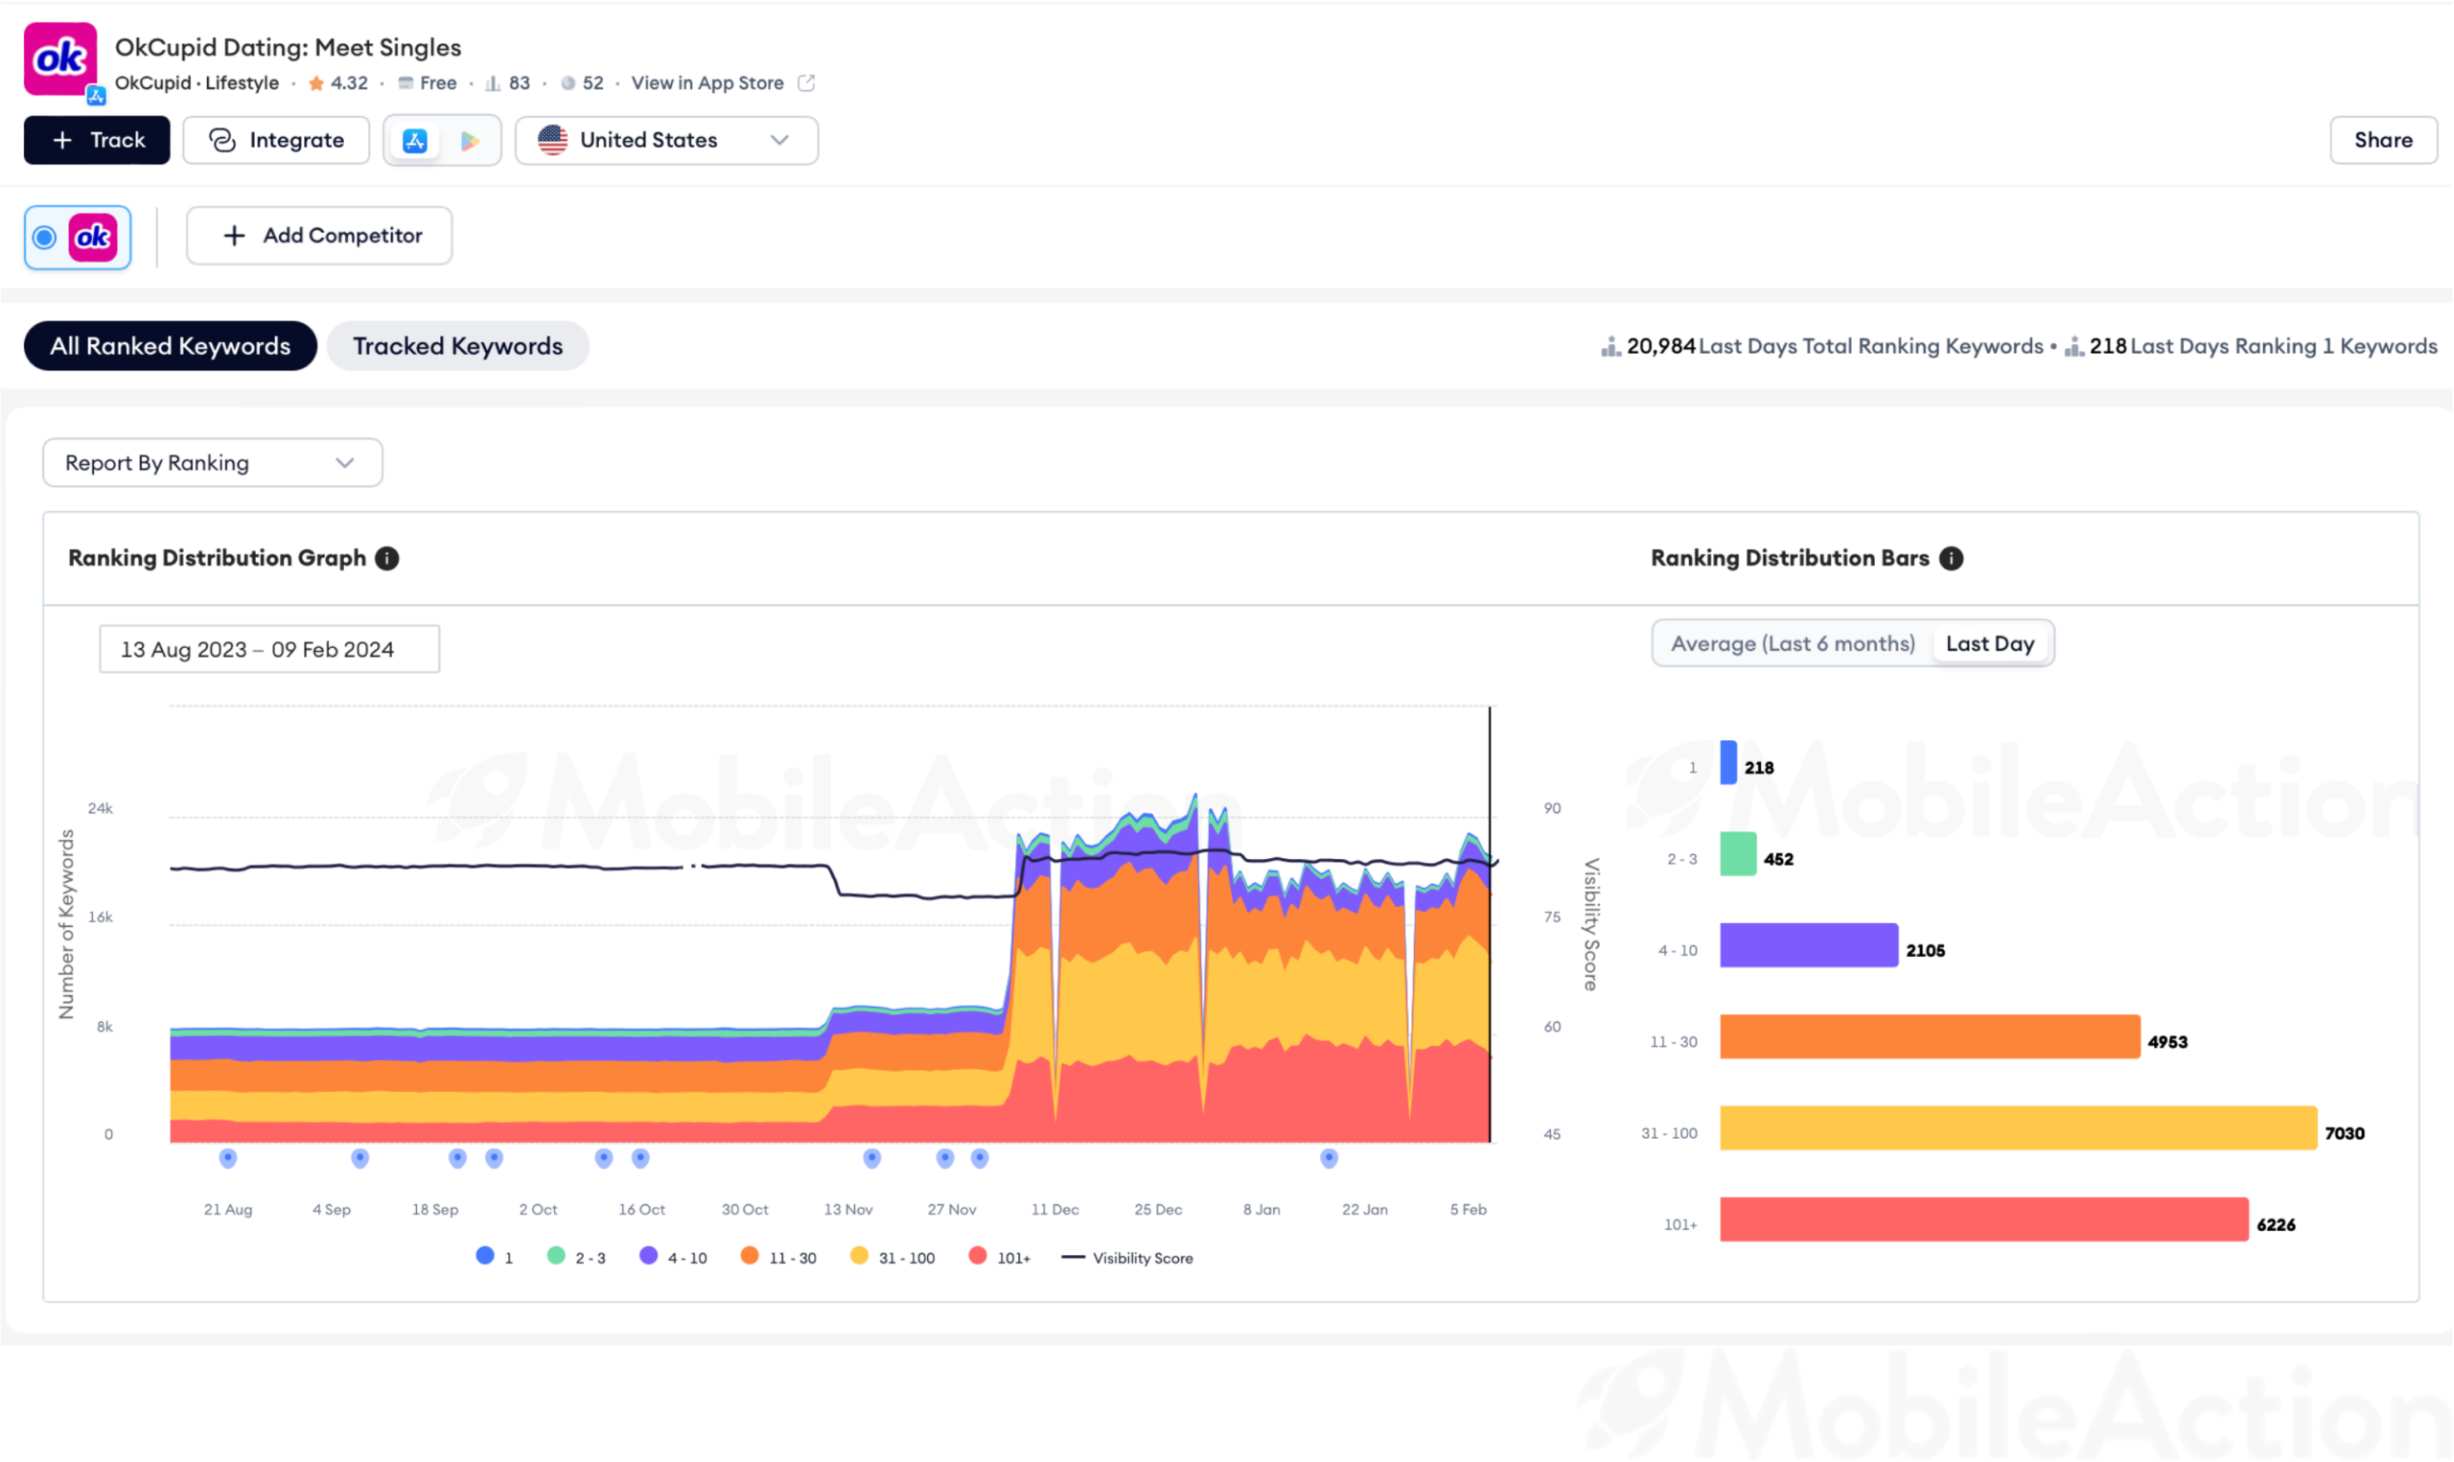Click the category ranking bar icon near 83
The height and width of the screenshot is (1462, 2454).
pyautogui.click(x=493, y=83)
